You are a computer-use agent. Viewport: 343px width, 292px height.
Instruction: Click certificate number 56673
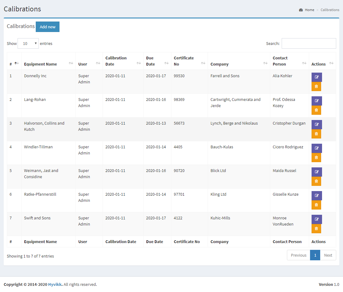pyautogui.click(x=179, y=123)
